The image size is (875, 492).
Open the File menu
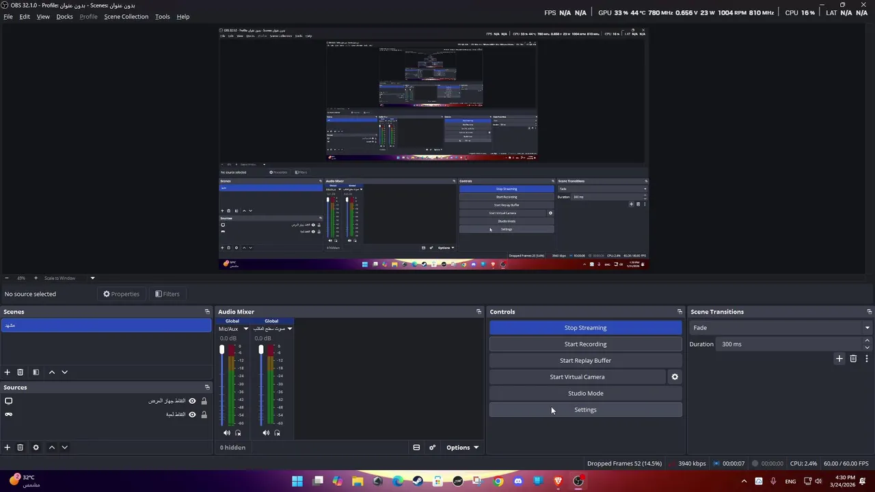8,16
